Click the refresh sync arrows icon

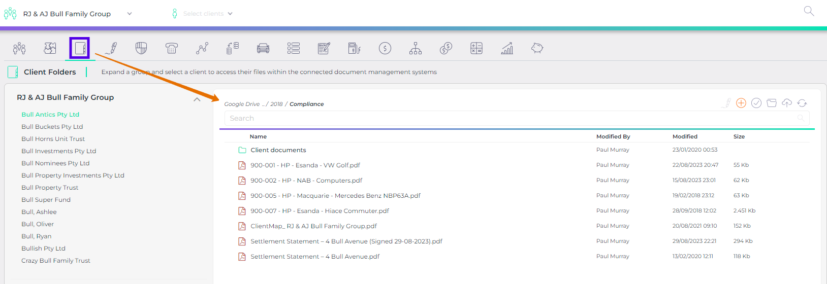click(802, 103)
